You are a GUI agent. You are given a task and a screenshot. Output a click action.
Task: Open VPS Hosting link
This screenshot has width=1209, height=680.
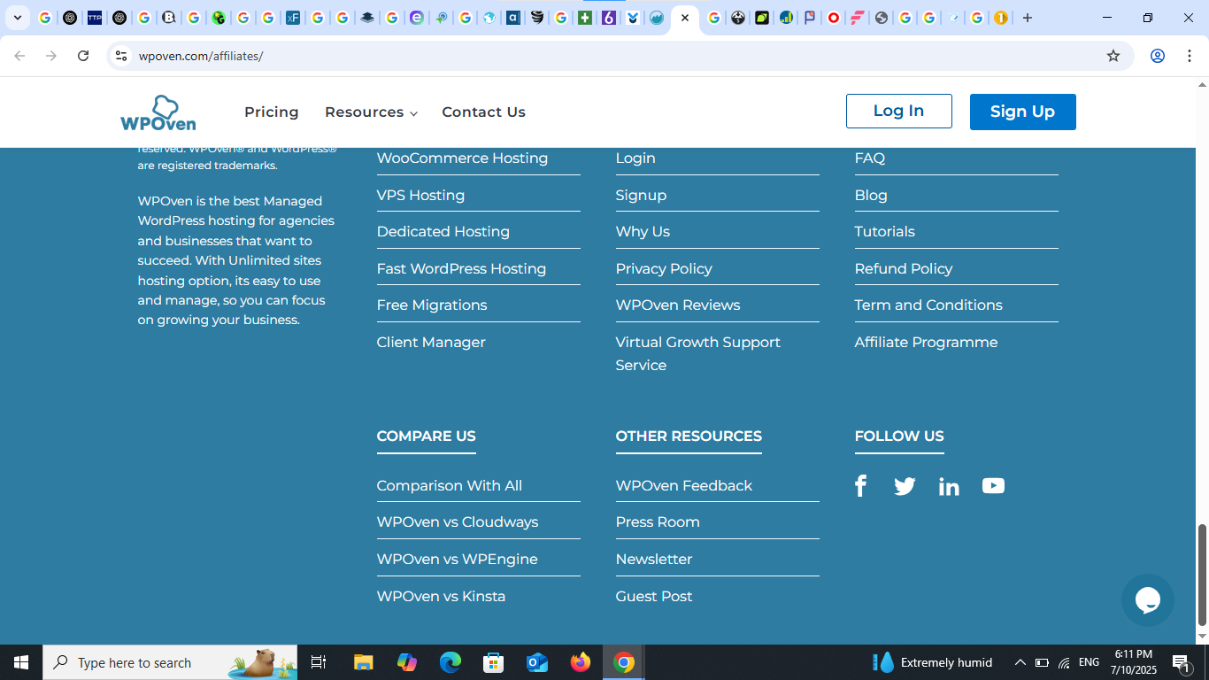(x=420, y=195)
